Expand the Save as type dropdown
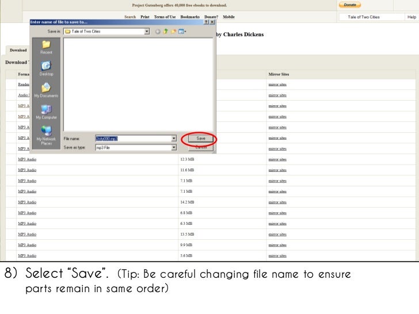 (173, 147)
